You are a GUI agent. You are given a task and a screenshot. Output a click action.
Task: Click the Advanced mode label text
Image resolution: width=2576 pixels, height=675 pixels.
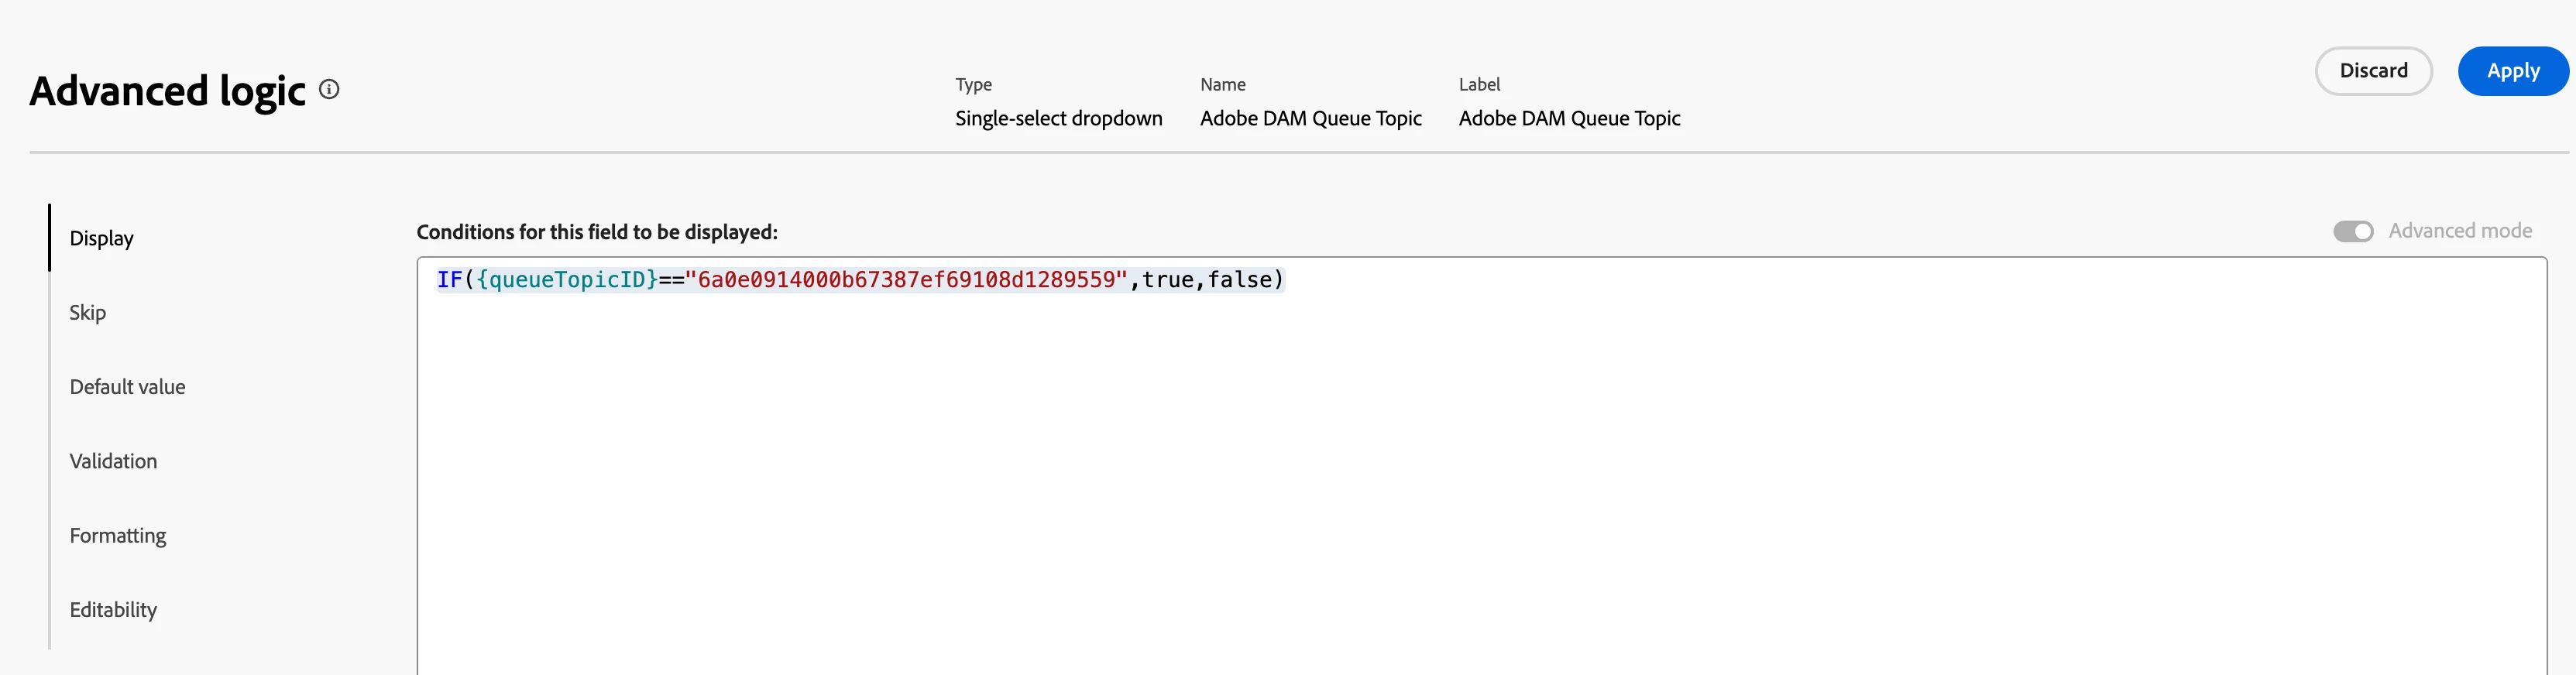tap(2460, 231)
